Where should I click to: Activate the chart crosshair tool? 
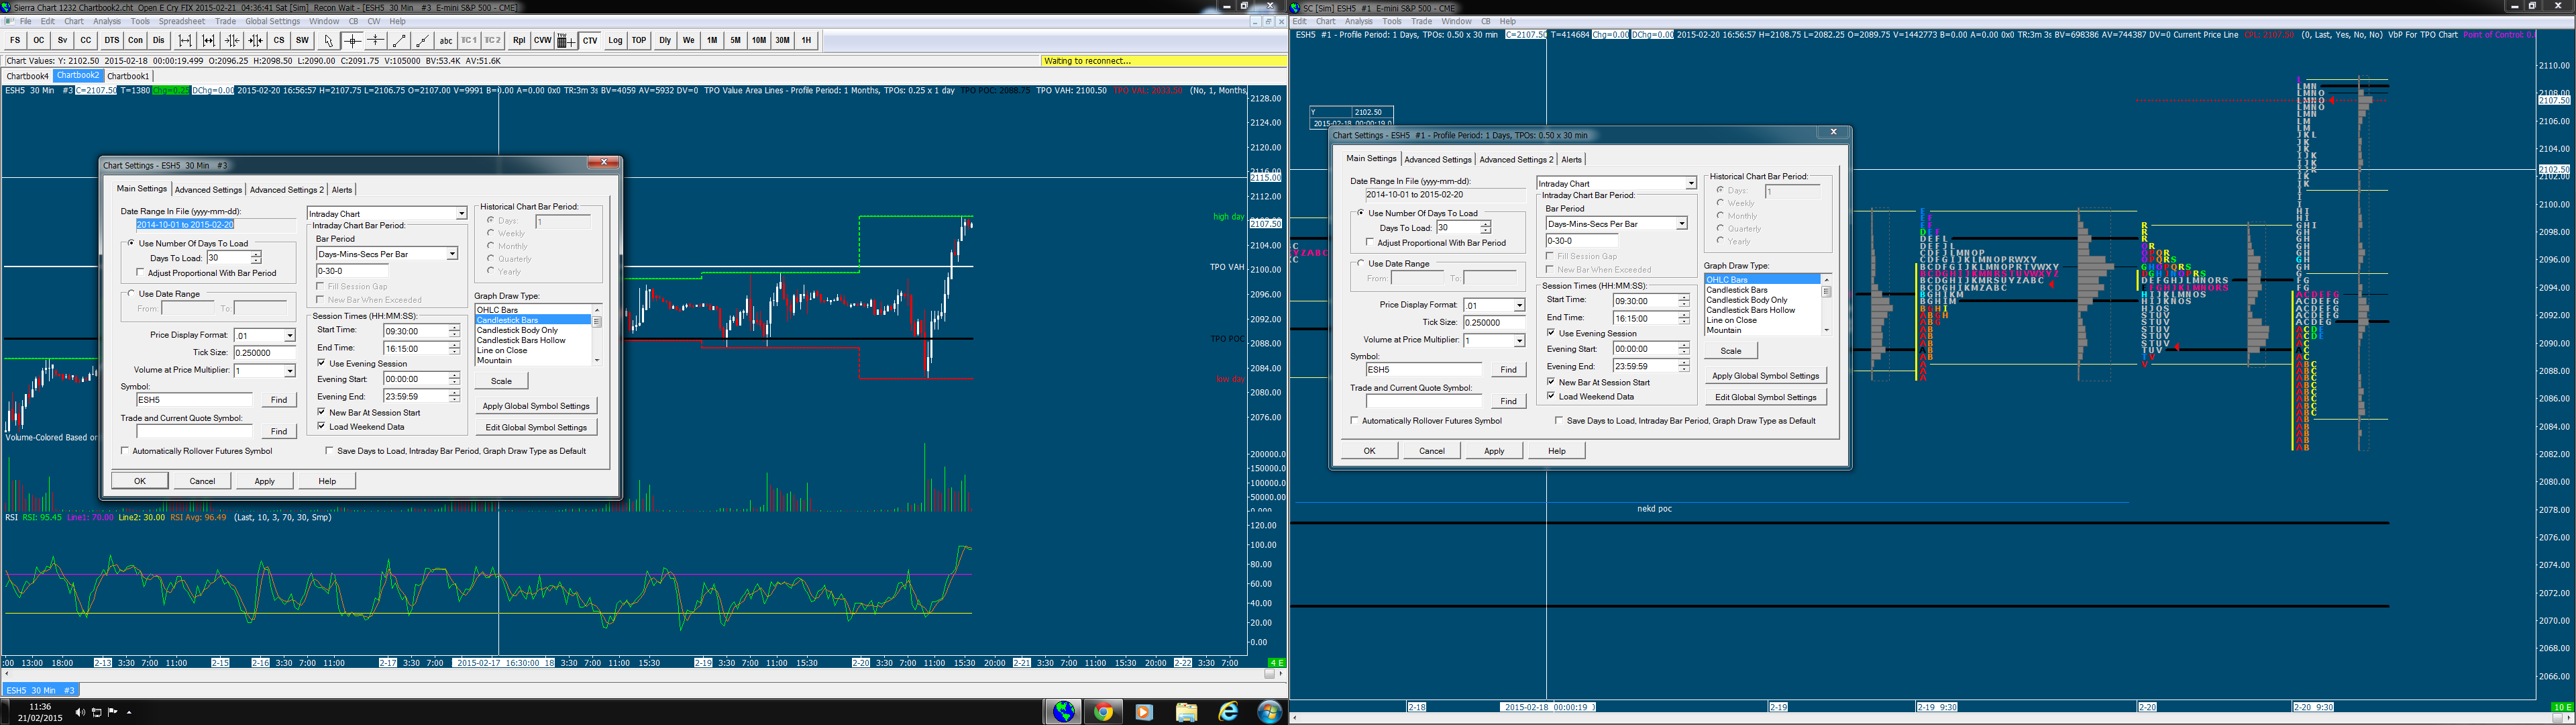click(352, 40)
